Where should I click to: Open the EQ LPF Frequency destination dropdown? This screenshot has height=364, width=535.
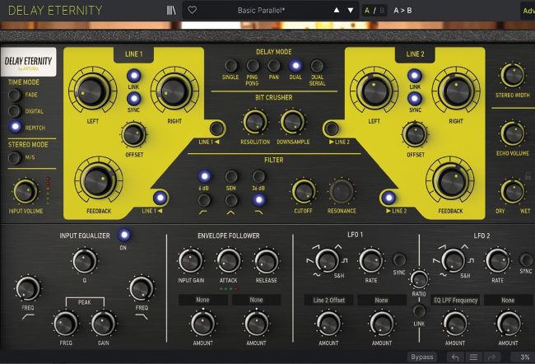[455, 300]
